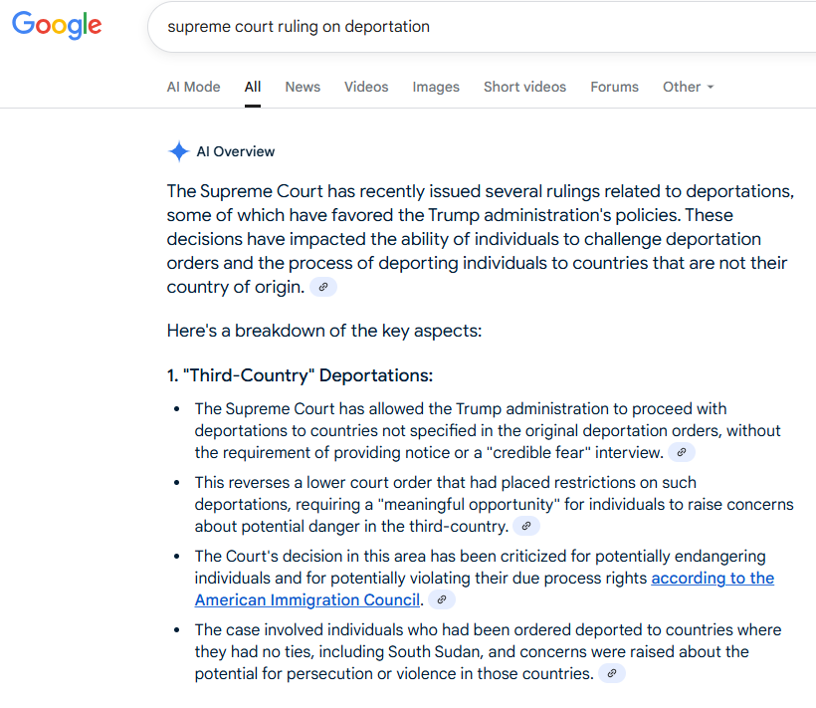
Task: Switch to the AI Mode tab
Action: click(194, 87)
